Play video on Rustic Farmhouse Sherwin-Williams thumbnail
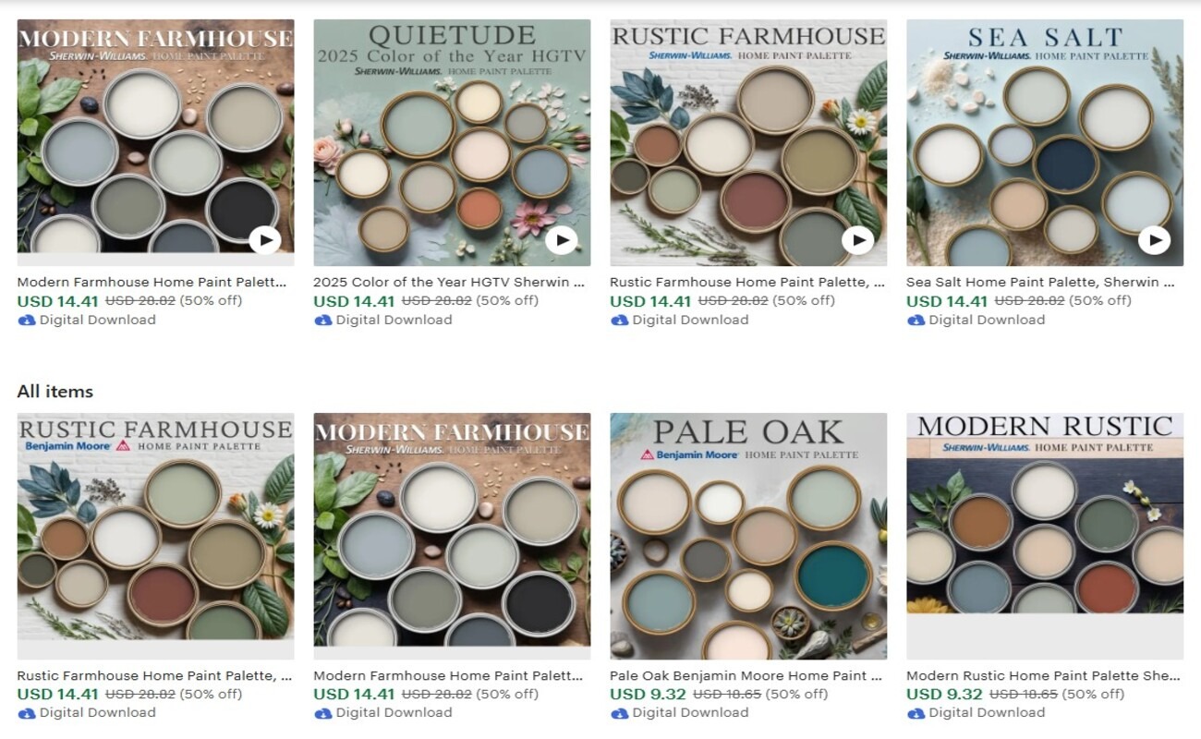This screenshot has width=1201, height=739. click(858, 241)
